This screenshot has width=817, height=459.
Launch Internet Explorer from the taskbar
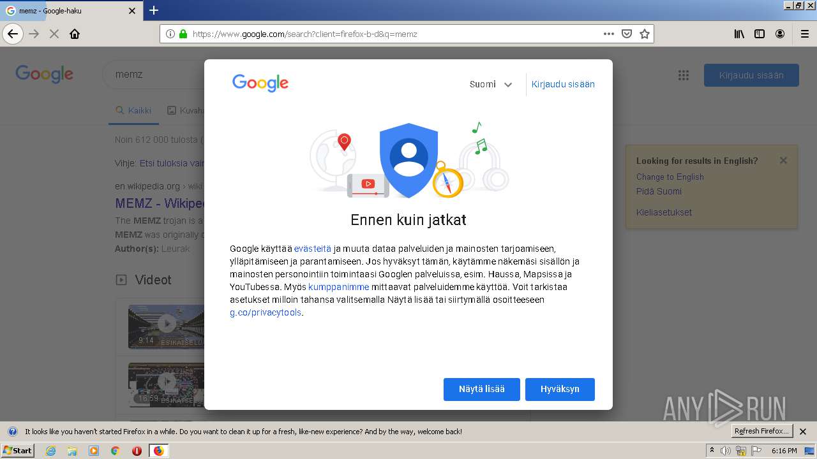click(50, 451)
